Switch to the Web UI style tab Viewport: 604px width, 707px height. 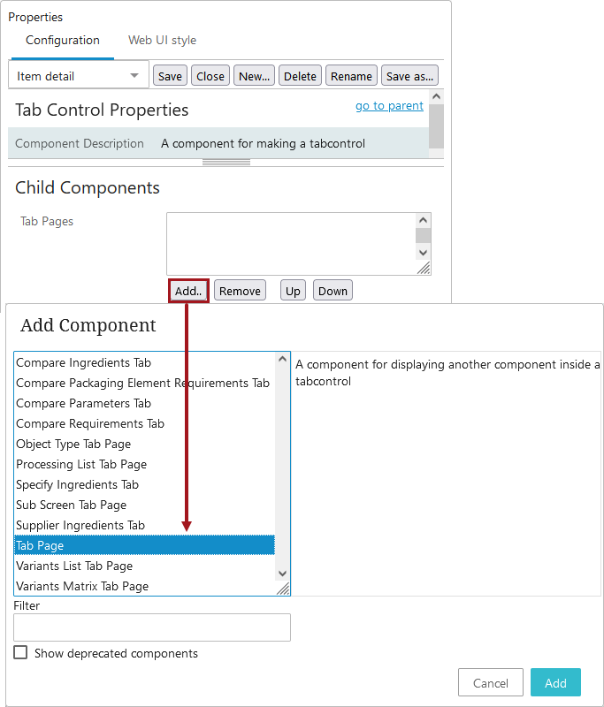pyautogui.click(x=162, y=41)
